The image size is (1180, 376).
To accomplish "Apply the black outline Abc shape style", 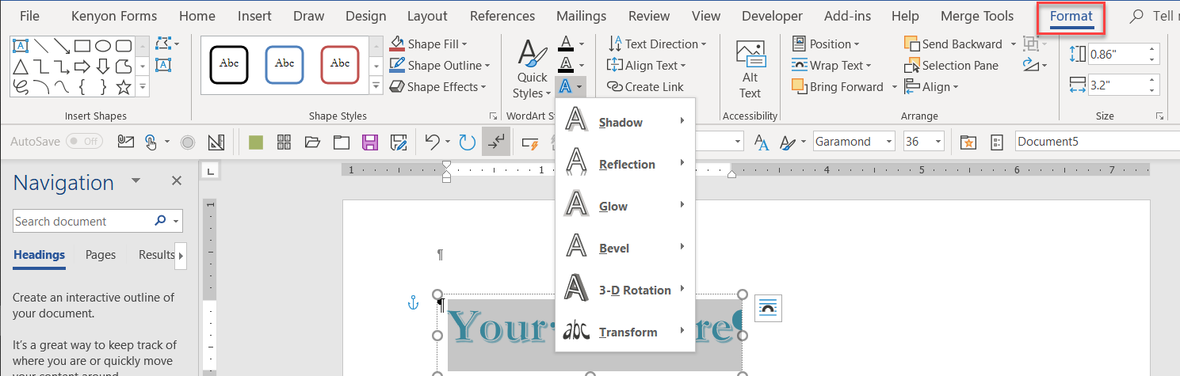I will pos(229,64).
